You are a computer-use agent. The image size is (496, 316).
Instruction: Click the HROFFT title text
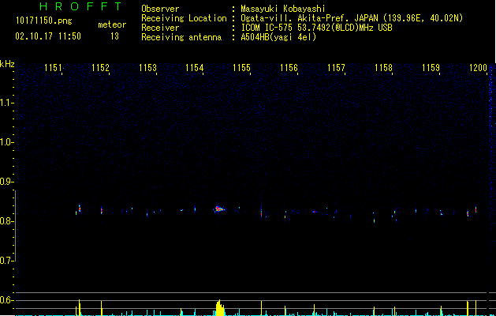(80, 6)
